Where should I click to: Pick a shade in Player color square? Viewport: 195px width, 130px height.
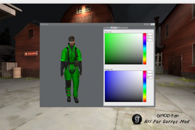tap(123, 49)
